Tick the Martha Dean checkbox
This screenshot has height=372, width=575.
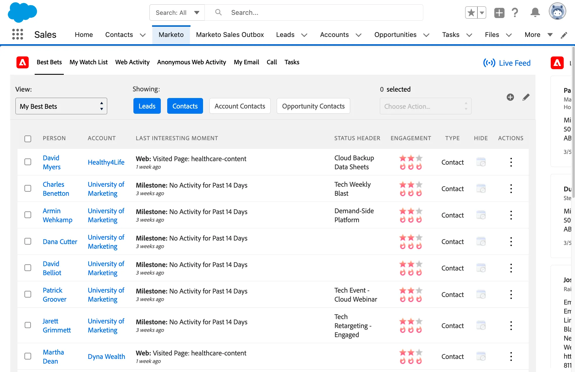point(28,356)
